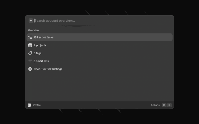
Task: Open the 0 smart lists entry
Action: tap(99, 61)
